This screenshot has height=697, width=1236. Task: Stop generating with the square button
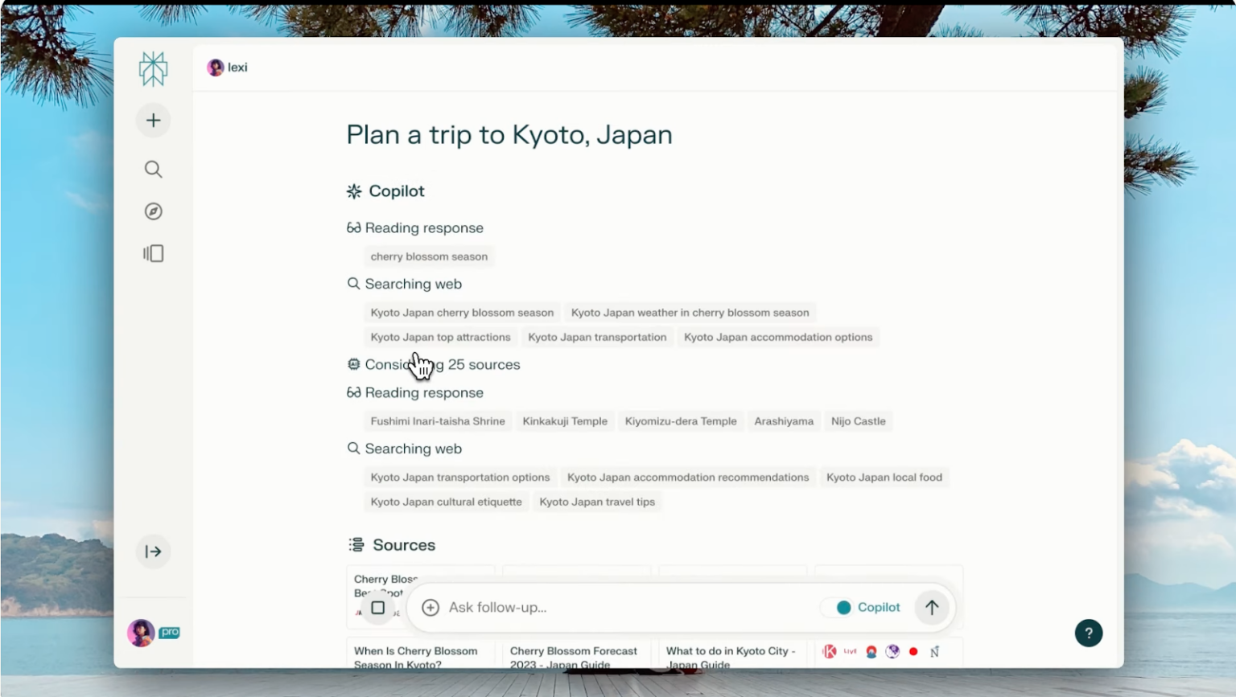pyautogui.click(x=377, y=608)
